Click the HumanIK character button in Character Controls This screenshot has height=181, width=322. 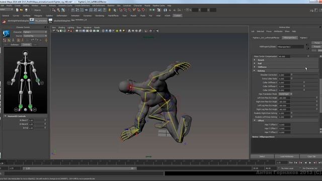coord(7,34)
